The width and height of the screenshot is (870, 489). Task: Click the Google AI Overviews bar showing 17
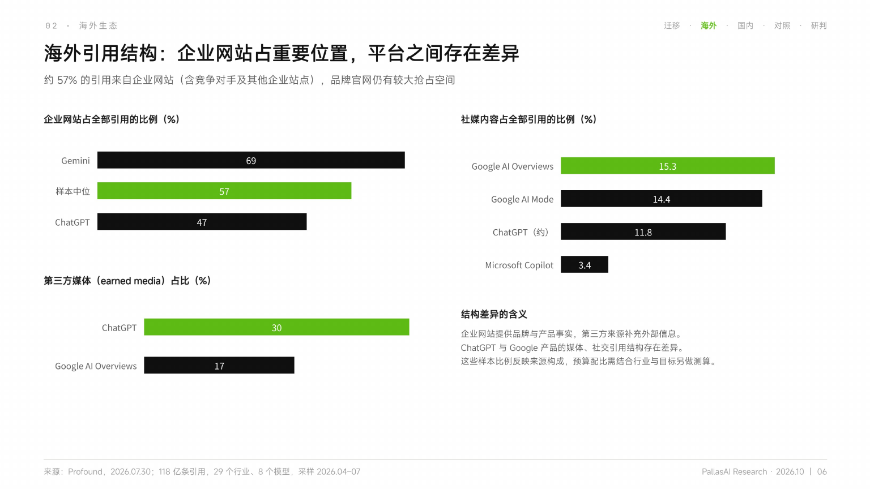pyautogui.click(x=219, y=366)
